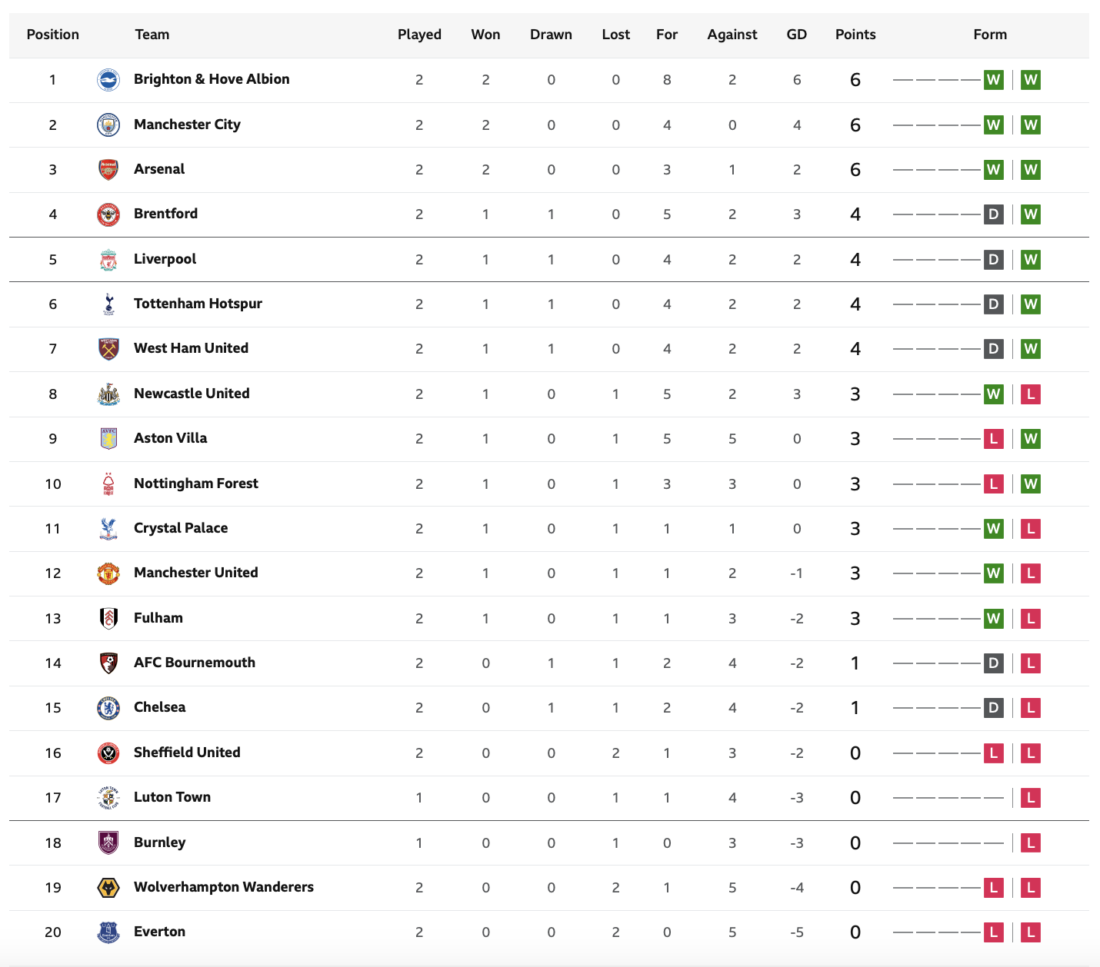Select the GD column header
Screen dimensions: 1100x967
[x=797, y=35]
